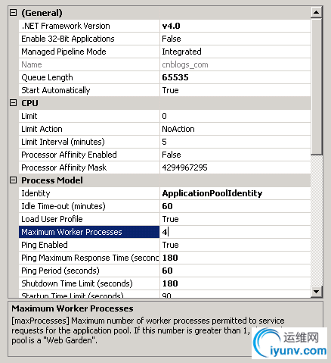Screen dimensions: 331x363
Task: Click True value for Ping Enabled
Action: [235, 245]
